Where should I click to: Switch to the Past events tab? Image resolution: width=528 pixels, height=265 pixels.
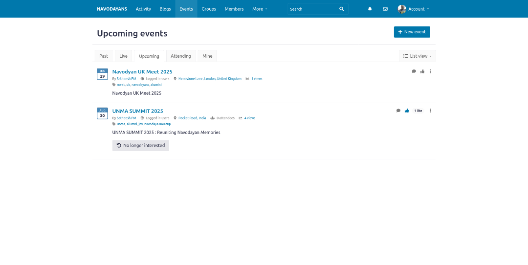tap(104, 56)
